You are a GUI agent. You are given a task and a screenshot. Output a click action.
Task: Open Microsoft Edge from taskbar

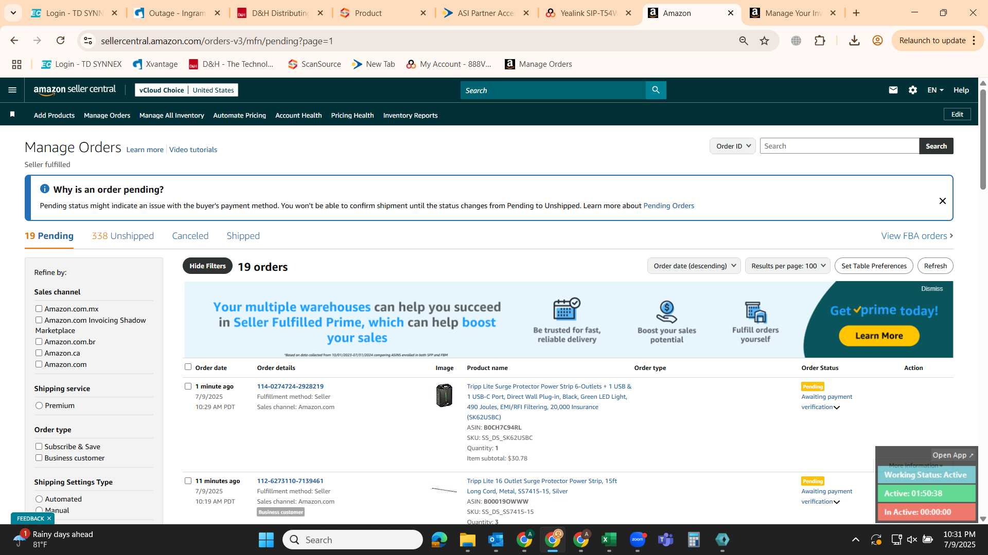(439, 540)
